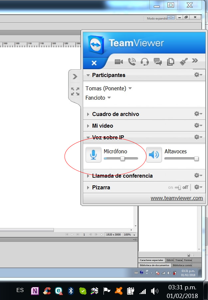Toggle the Pizarra on/off switch
This screenshot has width=208, height=300.
click(x=178, y=188)
